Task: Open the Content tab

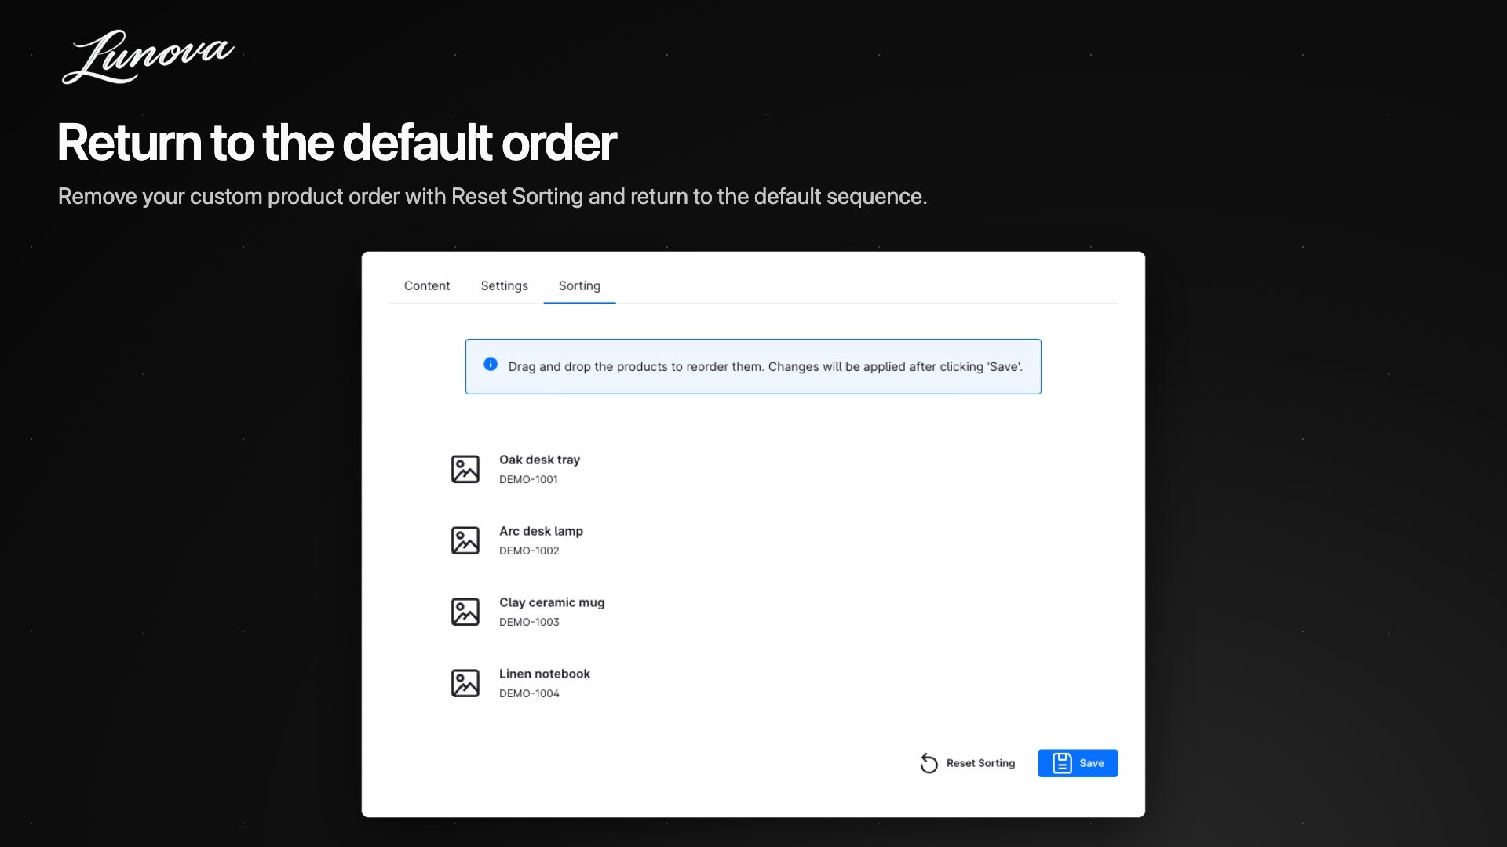Action: pyautogui.click(x=427, y=285)
